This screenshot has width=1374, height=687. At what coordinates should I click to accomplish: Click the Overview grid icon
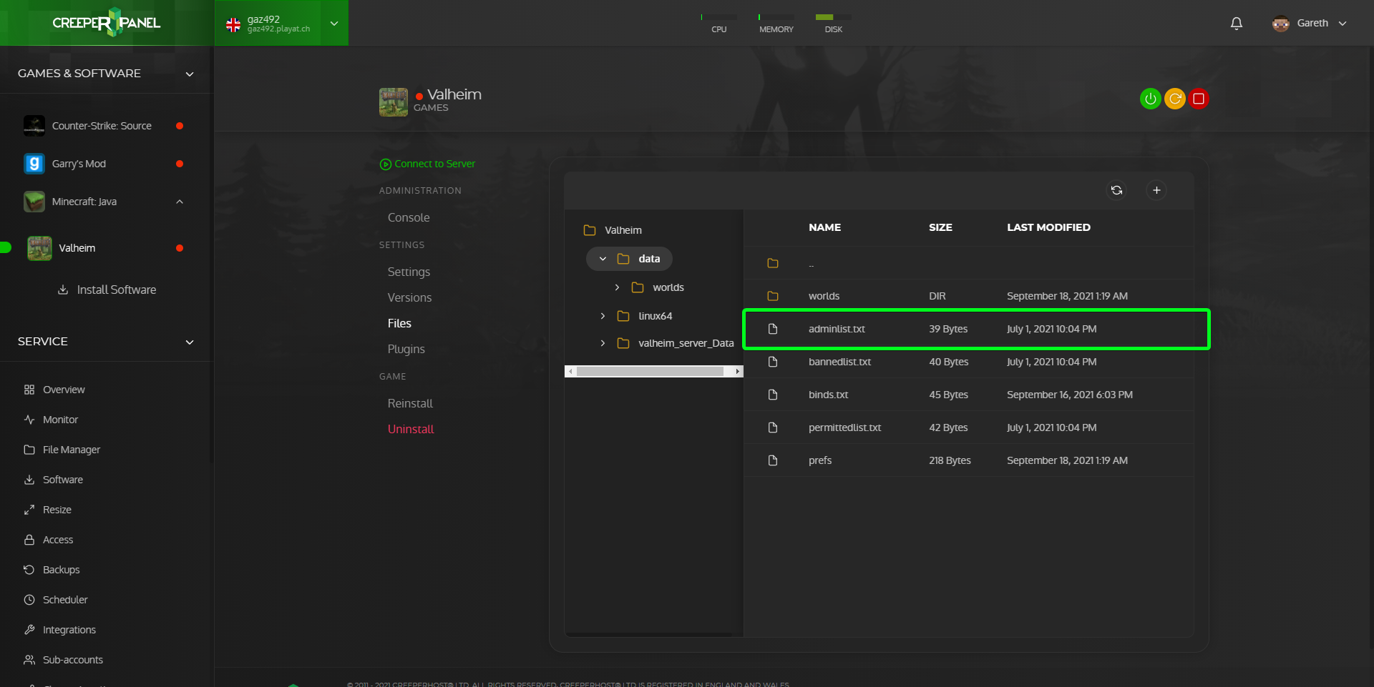(x=29, y=390)
